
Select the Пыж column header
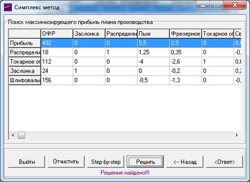153,34
